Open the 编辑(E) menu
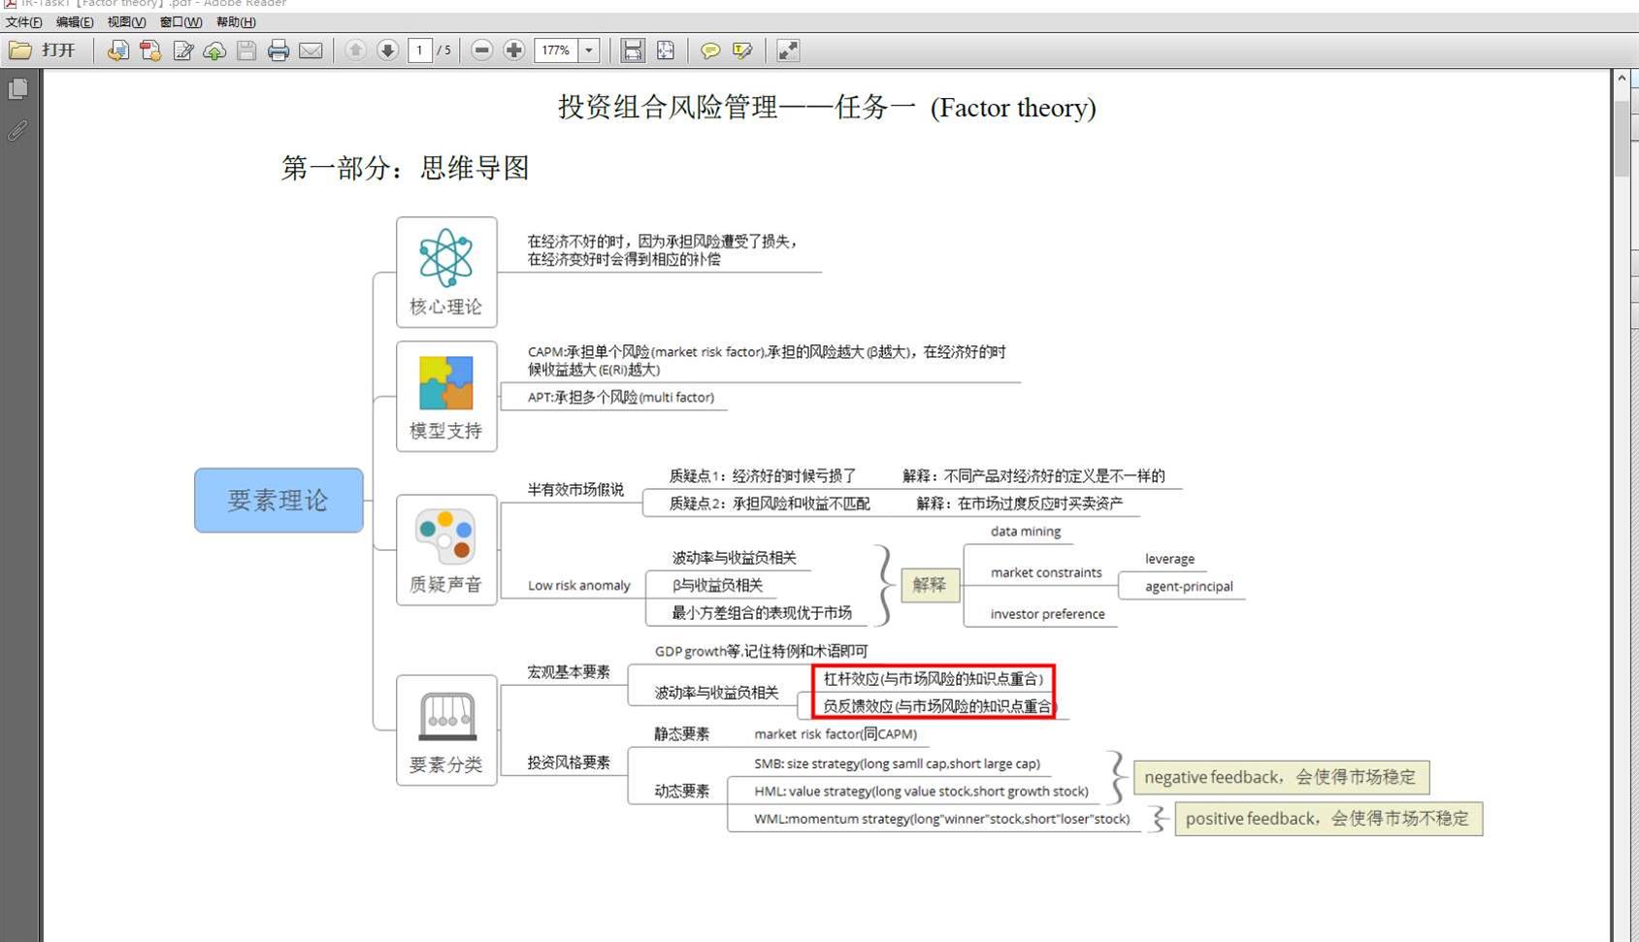The image size is (1639, 942). pyautogui.click(x=75, y=21)
